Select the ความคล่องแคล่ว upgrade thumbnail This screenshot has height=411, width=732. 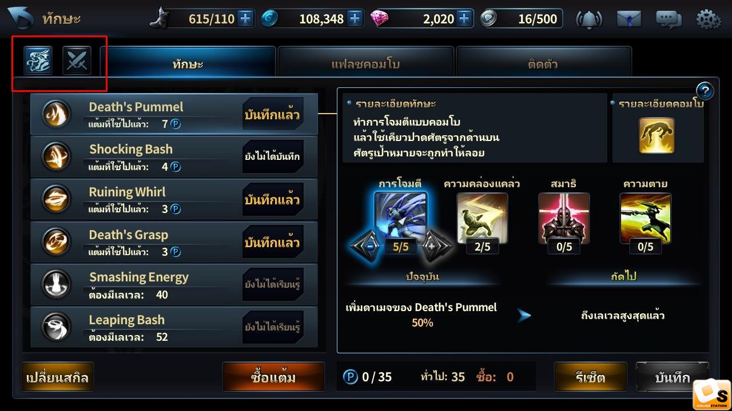[x=482, y=218]
